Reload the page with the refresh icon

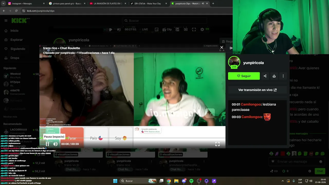[x=16, y=11]
